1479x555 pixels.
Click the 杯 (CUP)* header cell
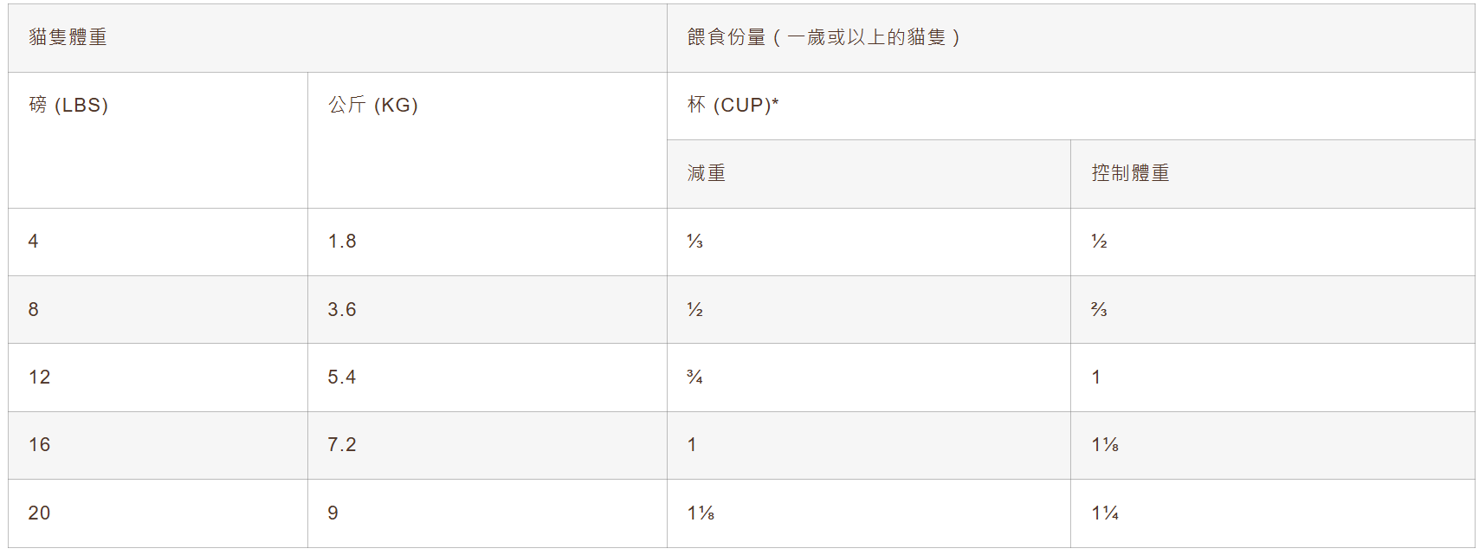point(733,105)
